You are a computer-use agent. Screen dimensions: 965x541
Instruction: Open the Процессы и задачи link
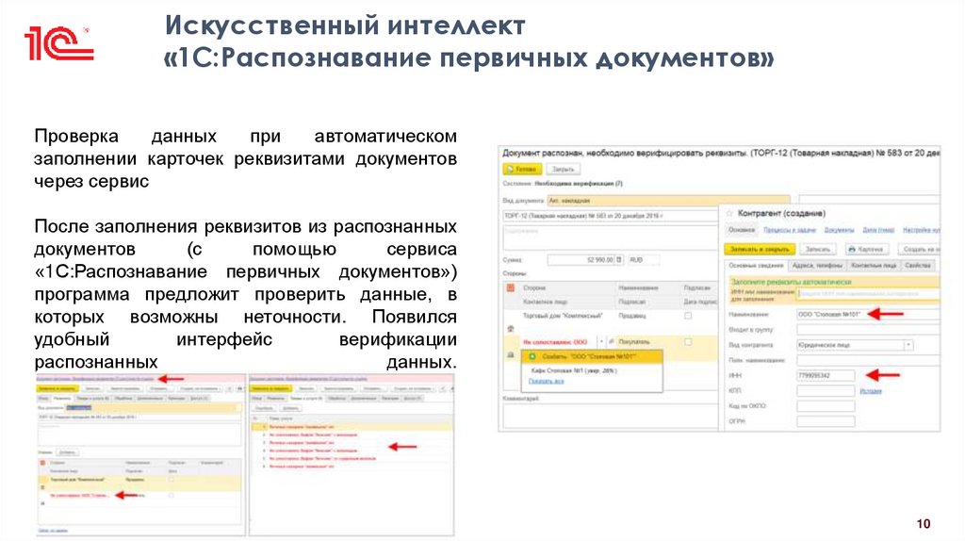[790, 230]
